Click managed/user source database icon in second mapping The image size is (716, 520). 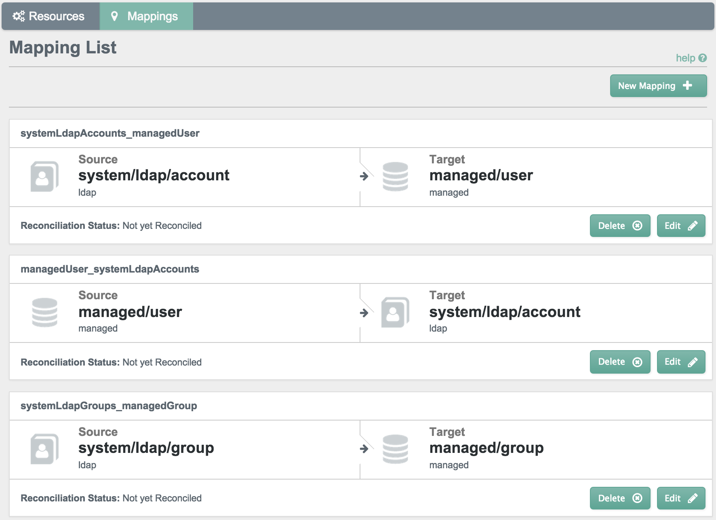click(x=44, y=313)
